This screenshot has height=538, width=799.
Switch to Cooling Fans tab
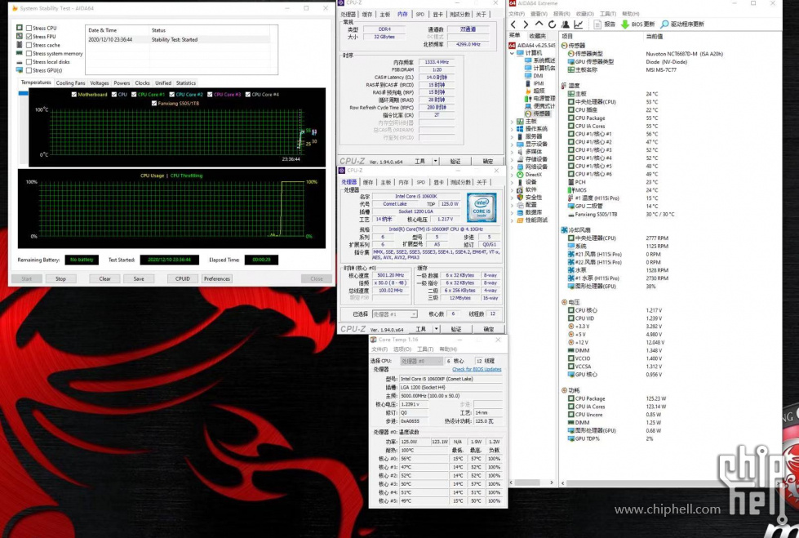pyautogui.click(x=70, y=83)
